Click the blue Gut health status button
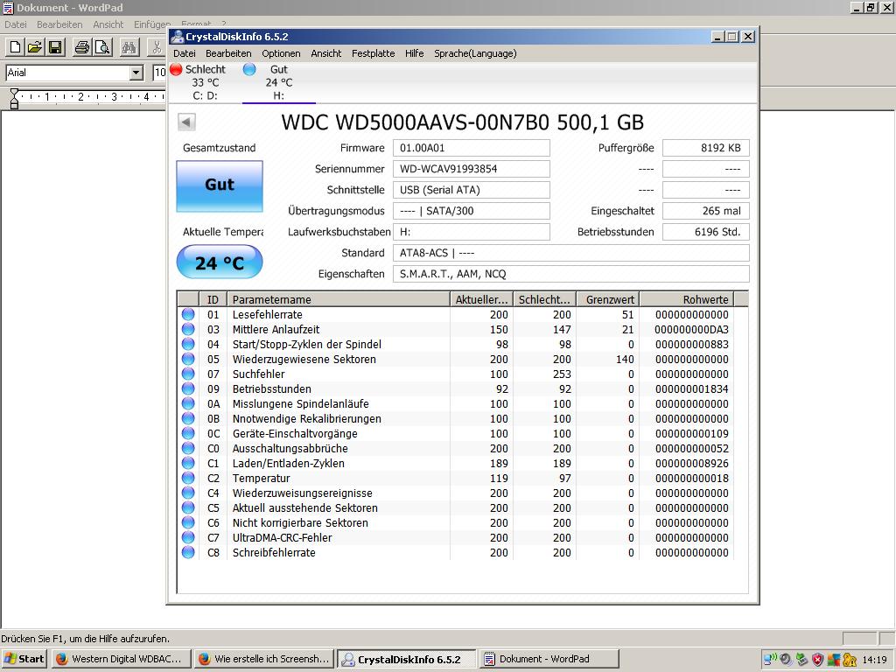This screenshot has width=896, height=672. coord(220,186)
